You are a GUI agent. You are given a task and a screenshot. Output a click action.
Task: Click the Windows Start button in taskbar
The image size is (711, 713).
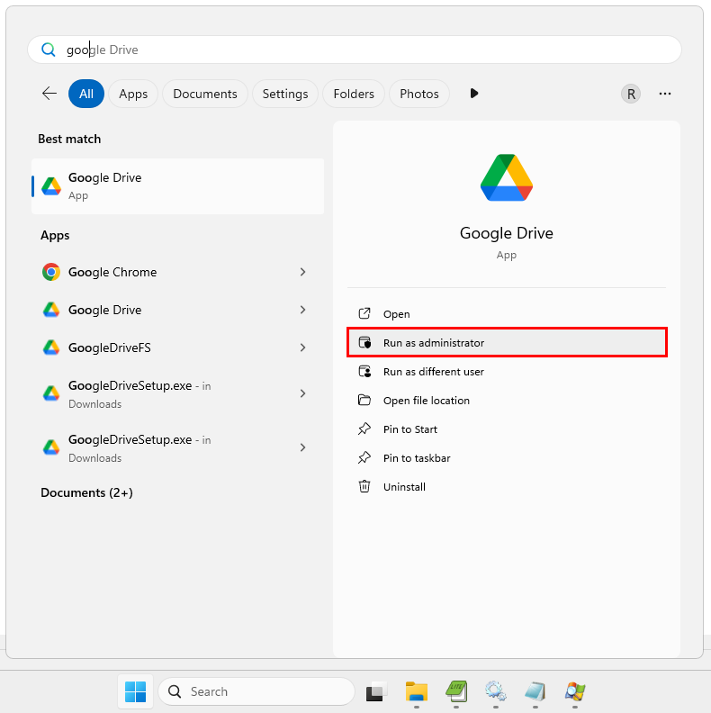135,691
